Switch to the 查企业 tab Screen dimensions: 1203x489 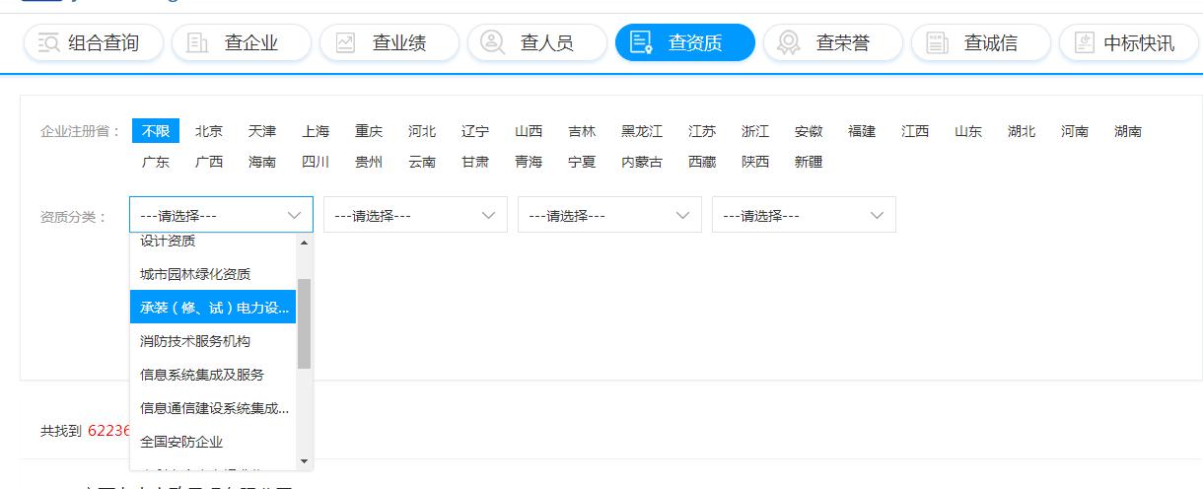[241, 42]
